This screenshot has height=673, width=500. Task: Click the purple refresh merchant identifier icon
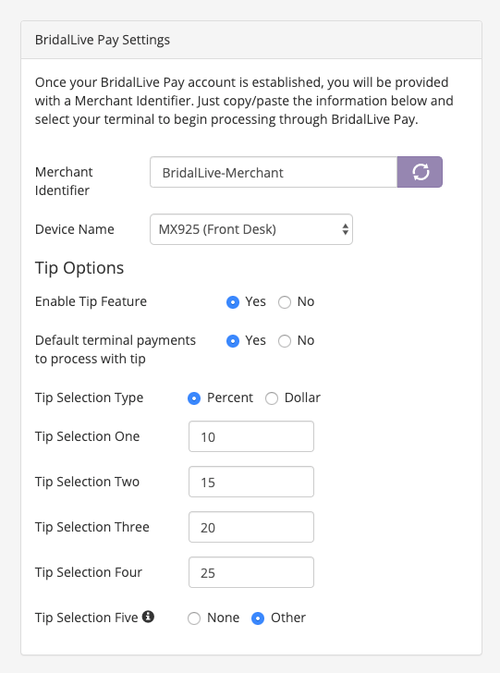(x=420, y=172)
